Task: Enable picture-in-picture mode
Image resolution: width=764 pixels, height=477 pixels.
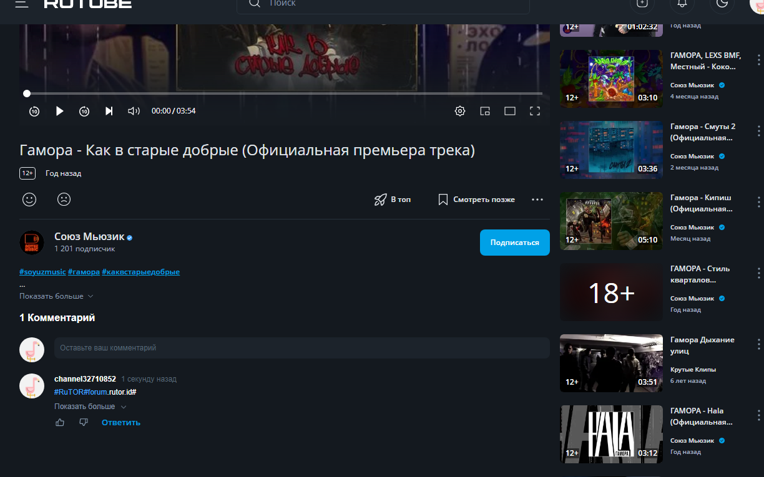Action: tap(485, 111)
